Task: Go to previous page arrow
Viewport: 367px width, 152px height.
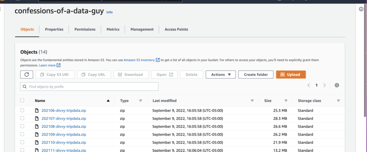Action: click(x=309, y=85)
